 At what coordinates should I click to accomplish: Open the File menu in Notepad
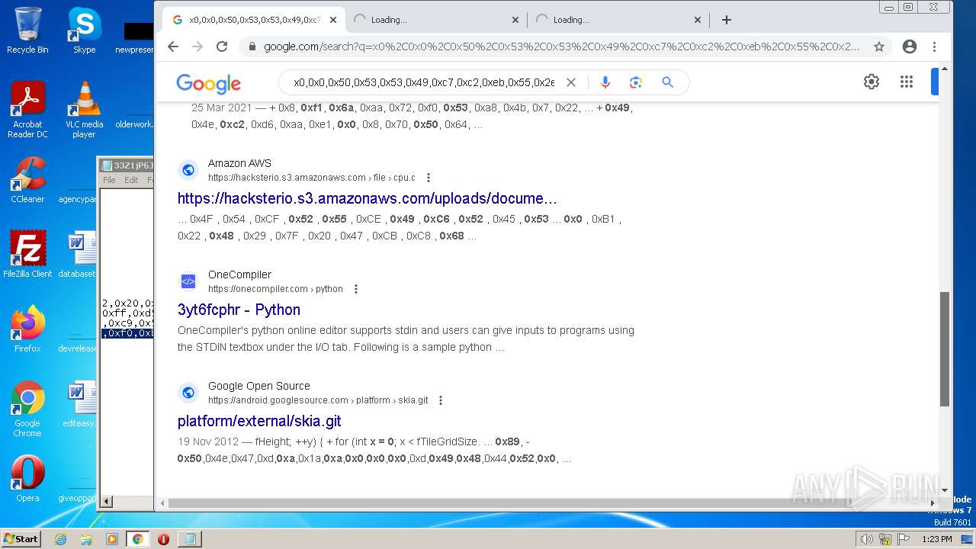click(x=109, y=180)
